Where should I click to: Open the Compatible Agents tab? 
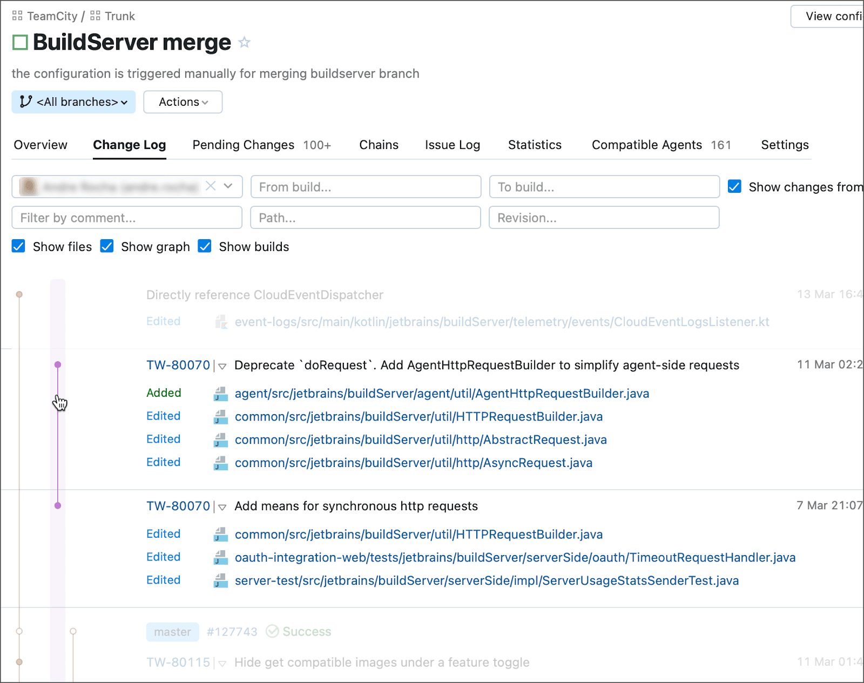(661, 145)
